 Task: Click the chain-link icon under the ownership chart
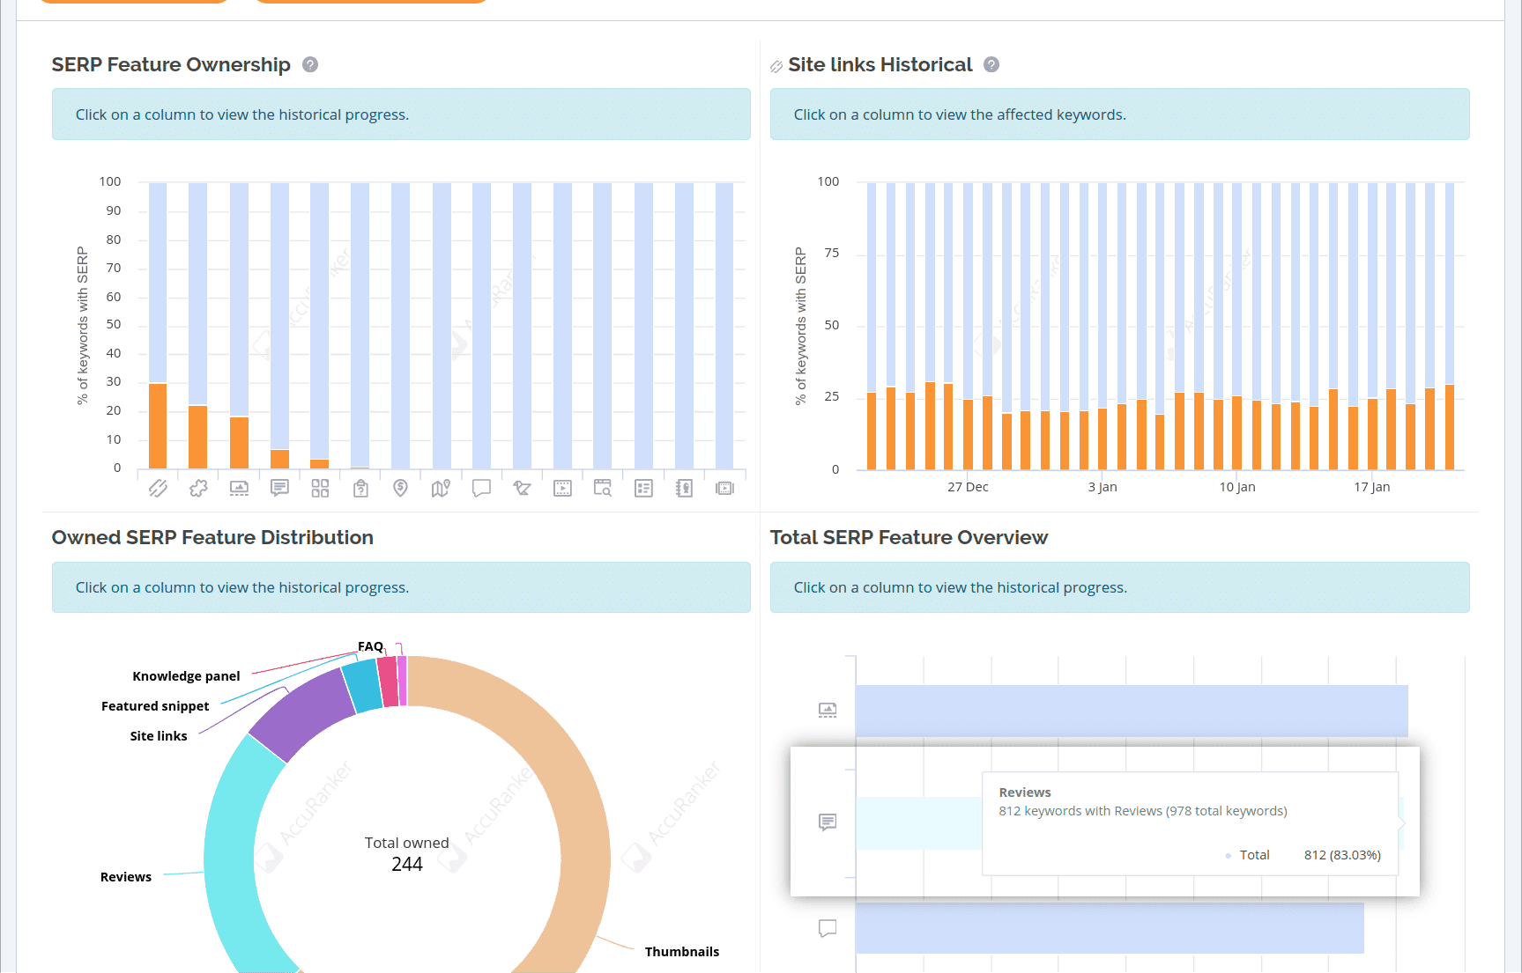158,488
